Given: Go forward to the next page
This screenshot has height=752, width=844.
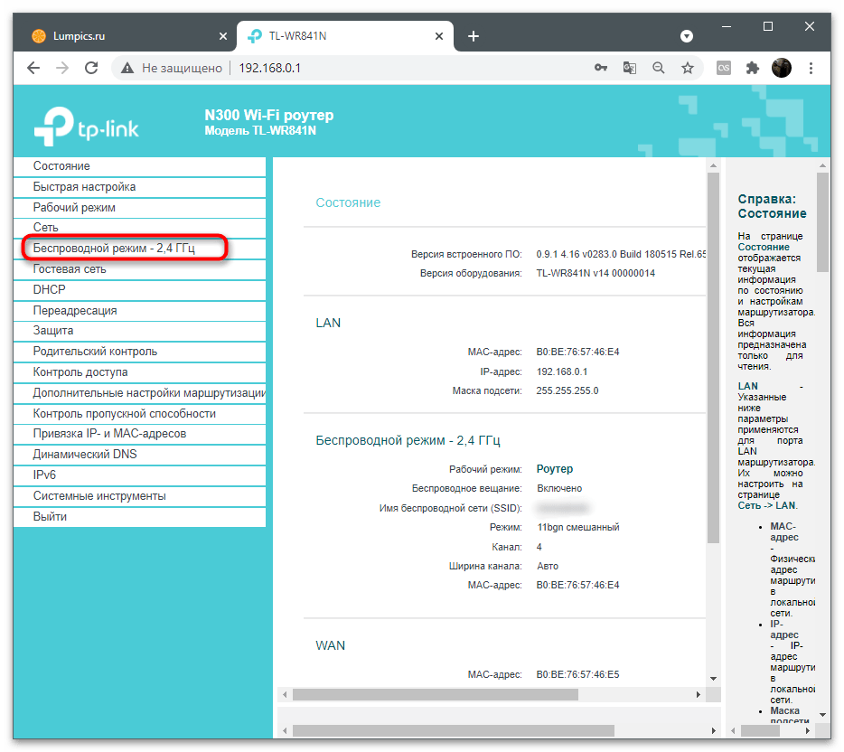Looking at the screenshot, I should pos(62,68).
